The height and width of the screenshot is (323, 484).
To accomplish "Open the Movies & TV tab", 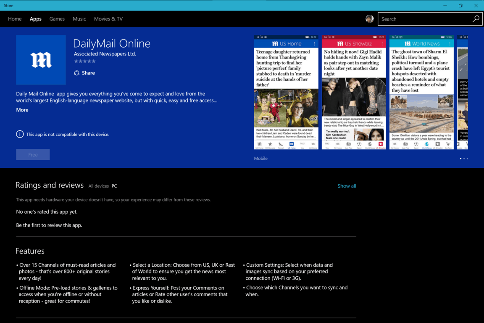I will [108, 19].
